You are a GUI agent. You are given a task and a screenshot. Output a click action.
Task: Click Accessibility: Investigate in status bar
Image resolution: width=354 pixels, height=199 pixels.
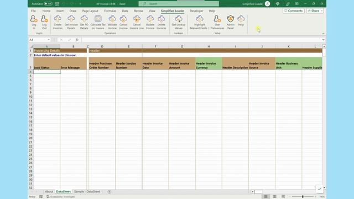pyautogui.click(x=60, y=197)
